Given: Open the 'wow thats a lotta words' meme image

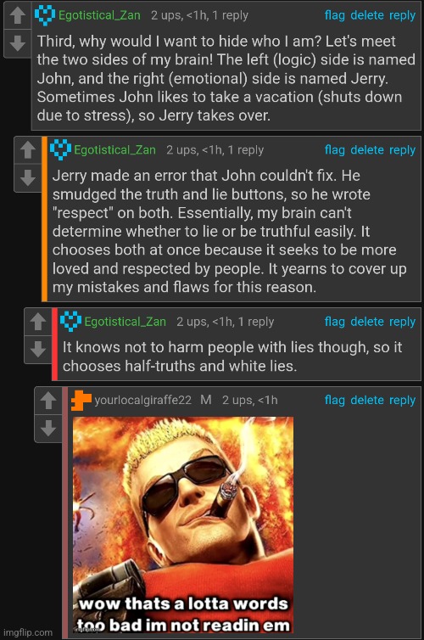Looking at the screenshot, I should [x=183, y=525].
